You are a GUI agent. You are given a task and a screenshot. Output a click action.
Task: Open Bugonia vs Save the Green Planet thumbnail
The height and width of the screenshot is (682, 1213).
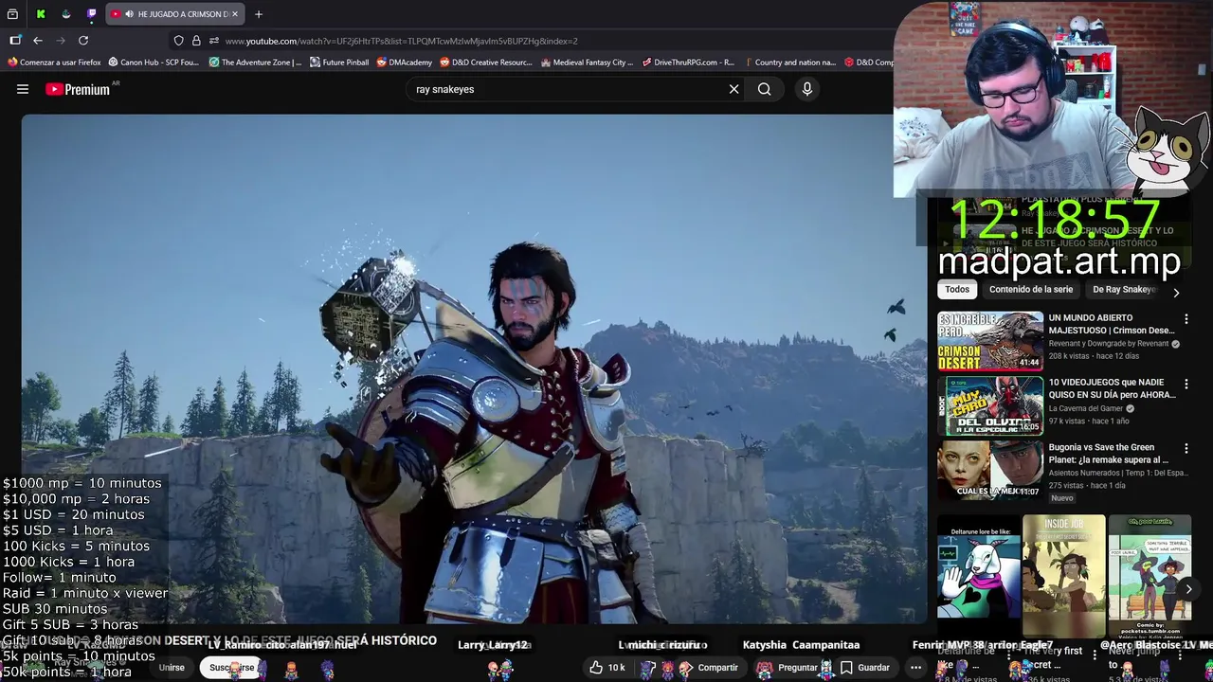pos(990,470)
